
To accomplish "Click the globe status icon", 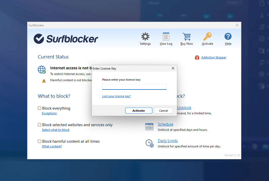I will coord(42,70).
